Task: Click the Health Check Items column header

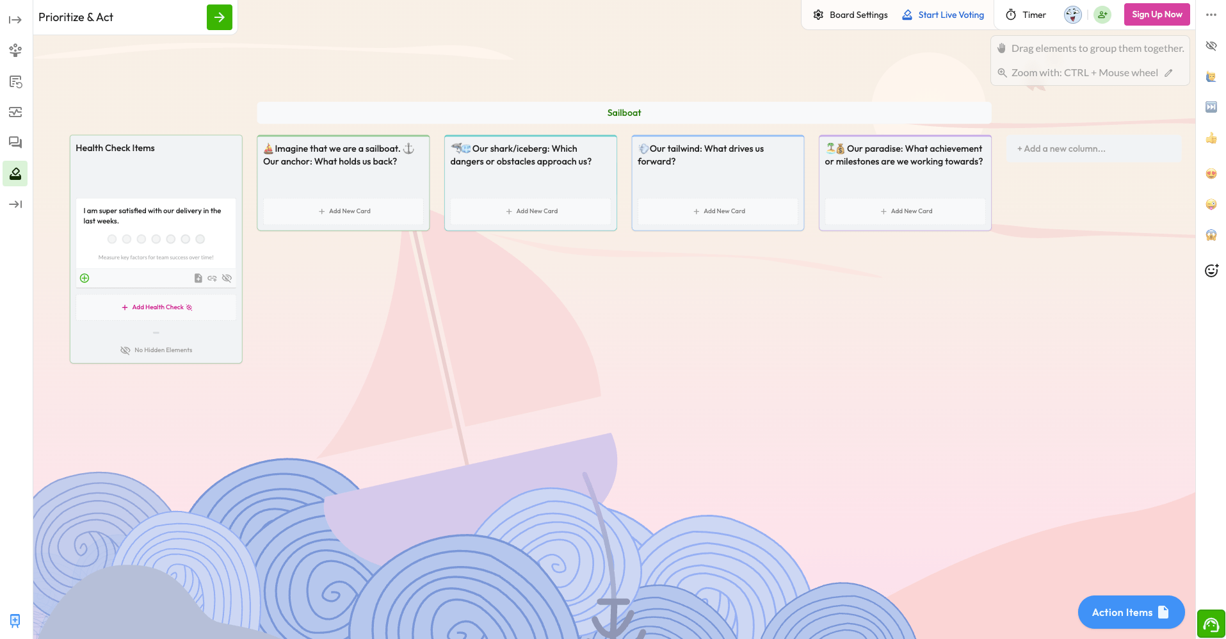Action: tap(115, 148)
